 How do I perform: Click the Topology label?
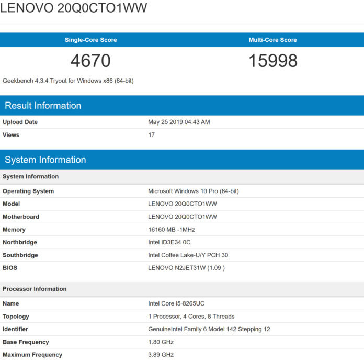[16, 317]
